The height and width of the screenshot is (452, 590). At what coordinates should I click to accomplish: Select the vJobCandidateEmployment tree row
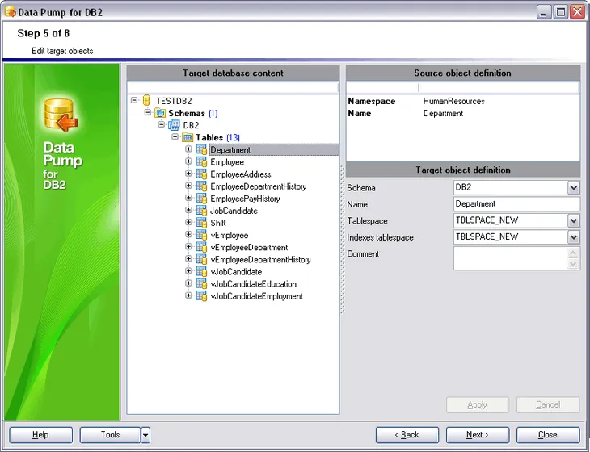coord(257,296)
